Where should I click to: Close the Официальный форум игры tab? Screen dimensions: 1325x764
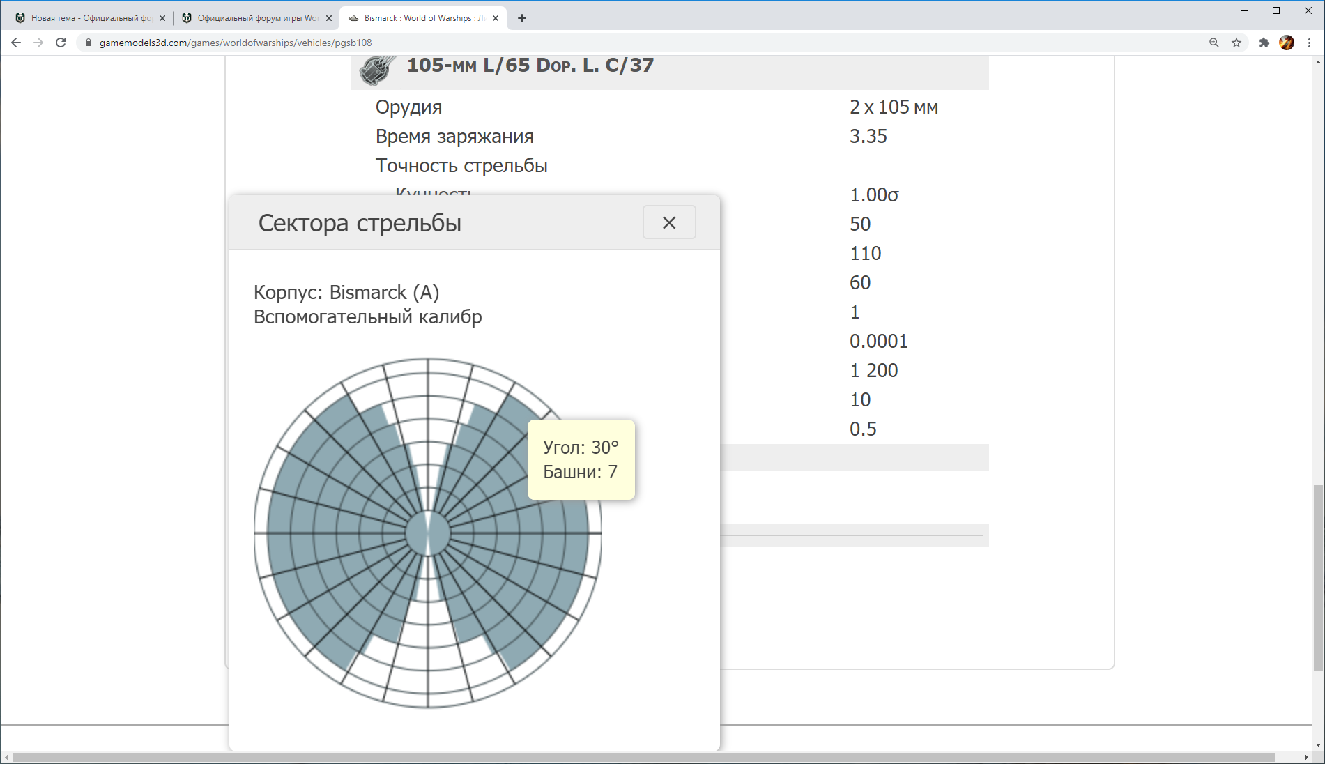(x=329, y=18)
